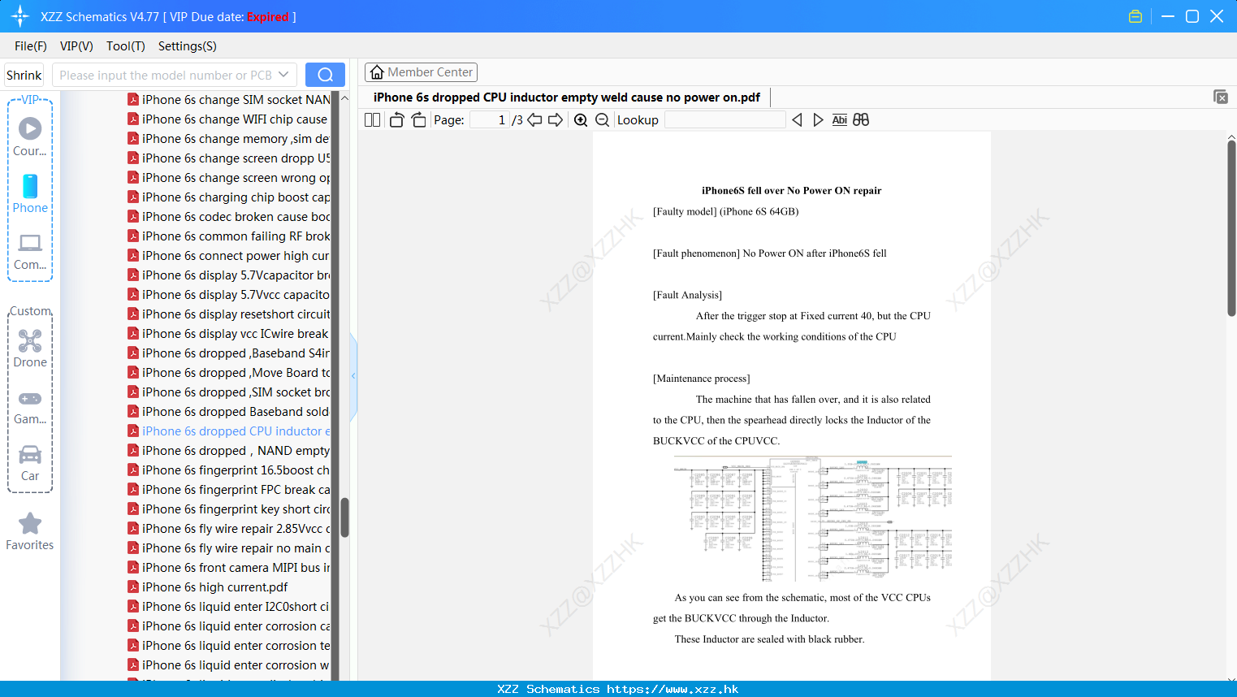This screenshot has width=1237, height=697.
Task: Open iPhone 6s codec broken cause file
Action: tap(229, 217)
